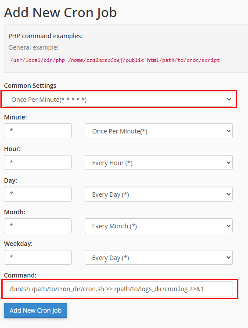Expand the Once Per Minute(*) dropdown
This screenshot has width=248, height=328.
[x=158, y=131]
